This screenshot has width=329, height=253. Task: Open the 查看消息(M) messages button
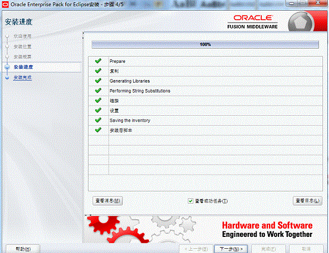coord(107,201)
